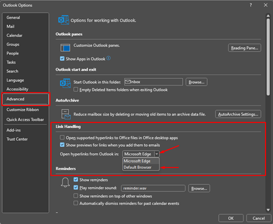This screenshot has width=273, height=224.
Task: Open the Trust Center category
Action: click(17, 139)
